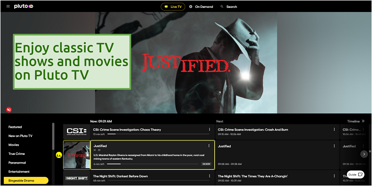Select the Featured category

[15, 127]
